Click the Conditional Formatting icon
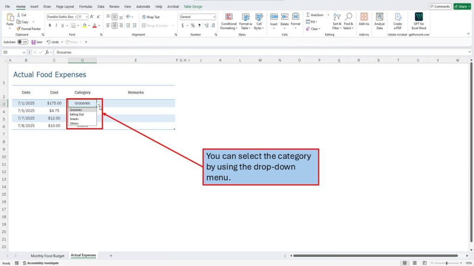The image size is (474, 266). [x=229, y=17]
